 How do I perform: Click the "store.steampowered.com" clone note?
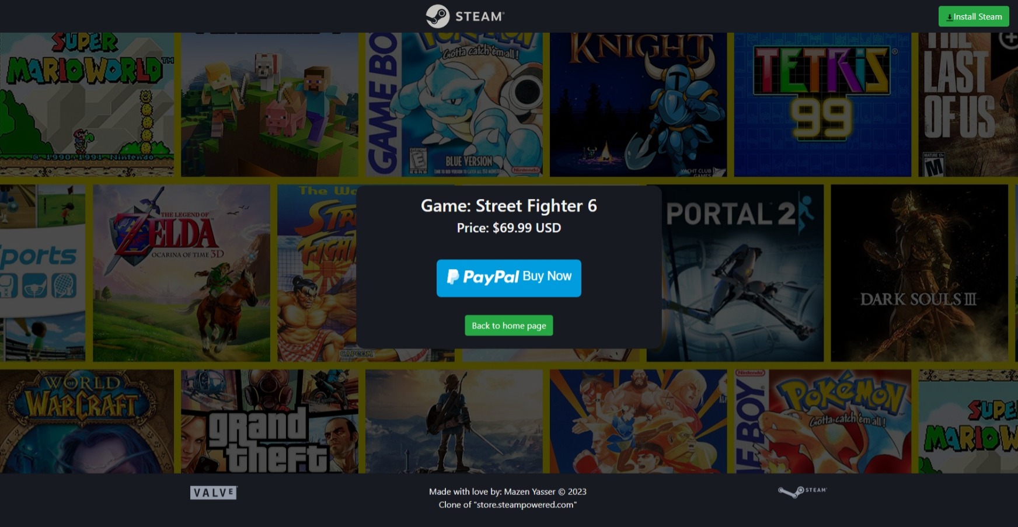click(x=508, y=505)
